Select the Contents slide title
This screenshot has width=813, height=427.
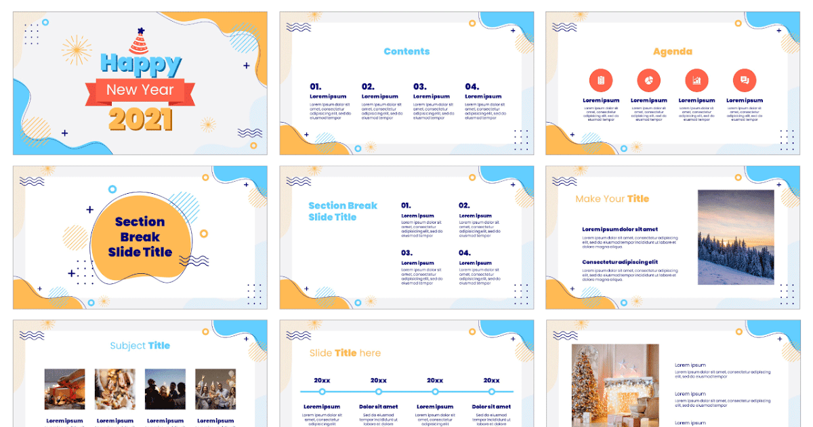coord(406,52)
